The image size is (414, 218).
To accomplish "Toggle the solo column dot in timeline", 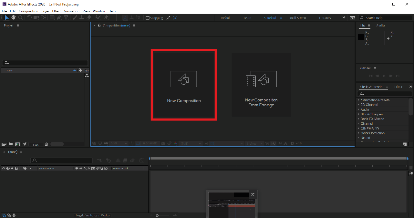I will click(12, 168).
